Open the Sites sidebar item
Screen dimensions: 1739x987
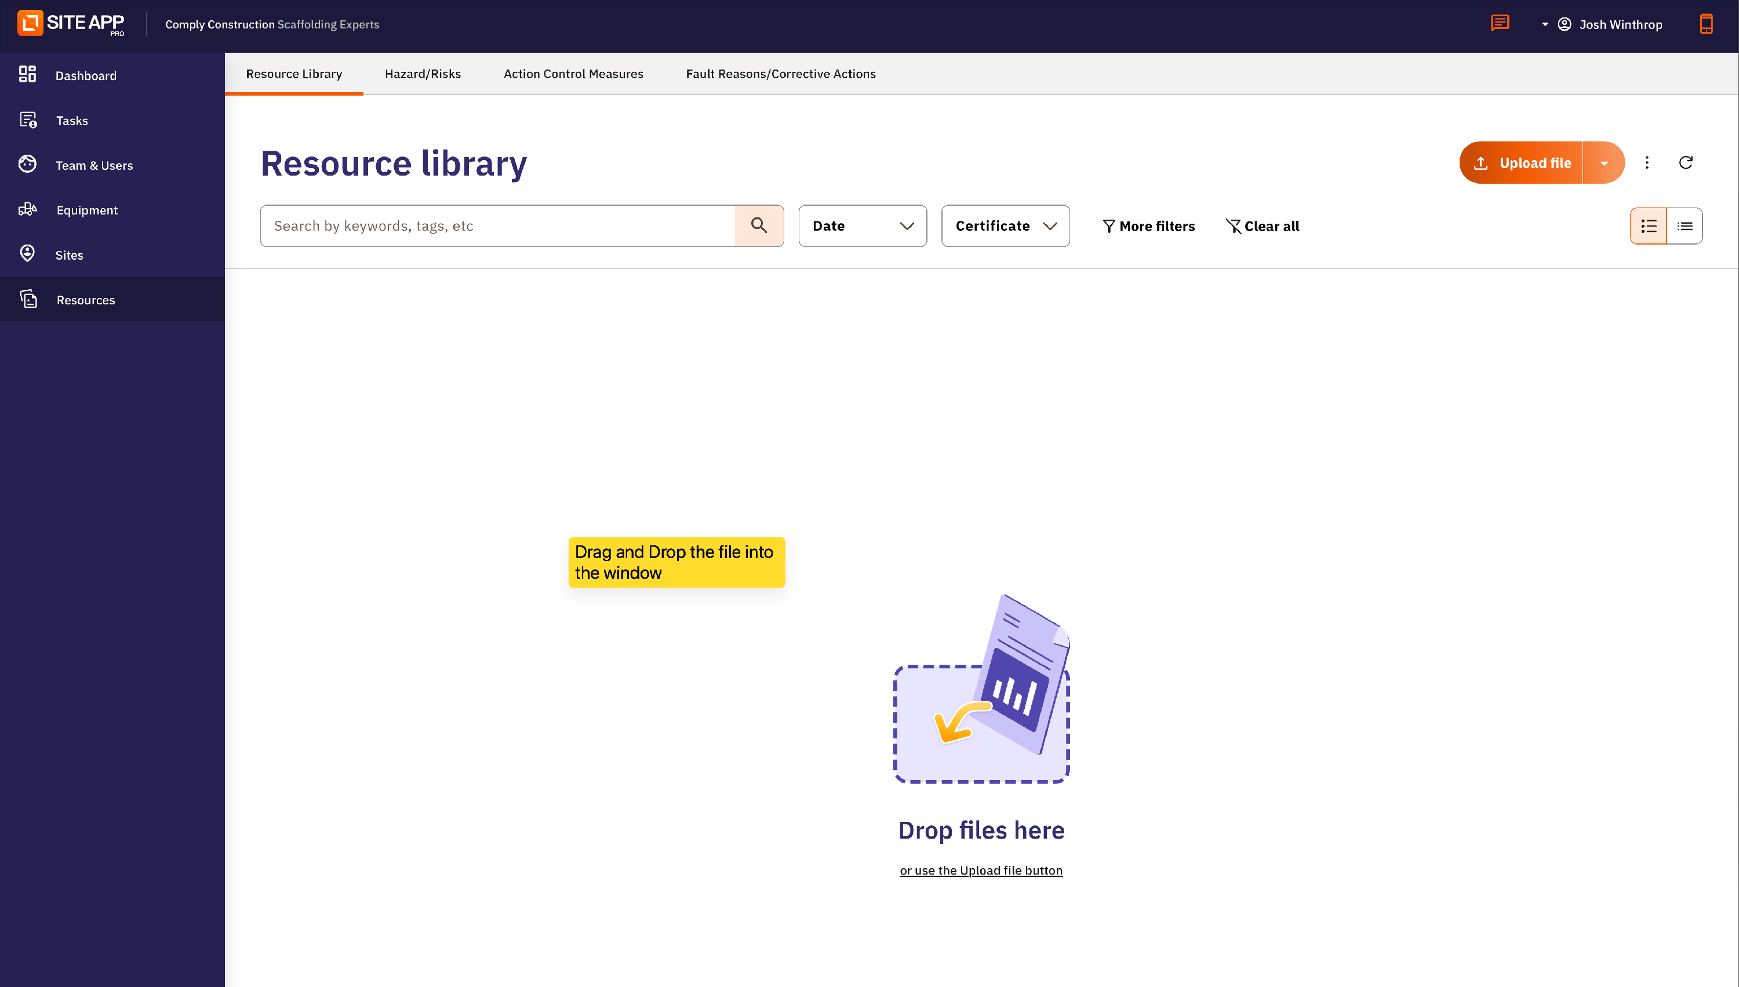pyautogui.click(x=69, y=255)
